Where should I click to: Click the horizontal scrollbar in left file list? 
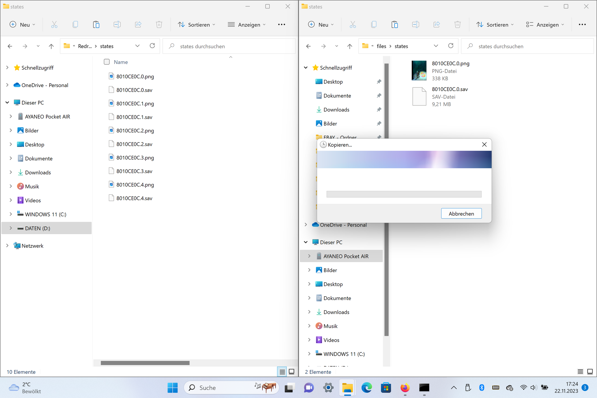(x=145, y=363)
